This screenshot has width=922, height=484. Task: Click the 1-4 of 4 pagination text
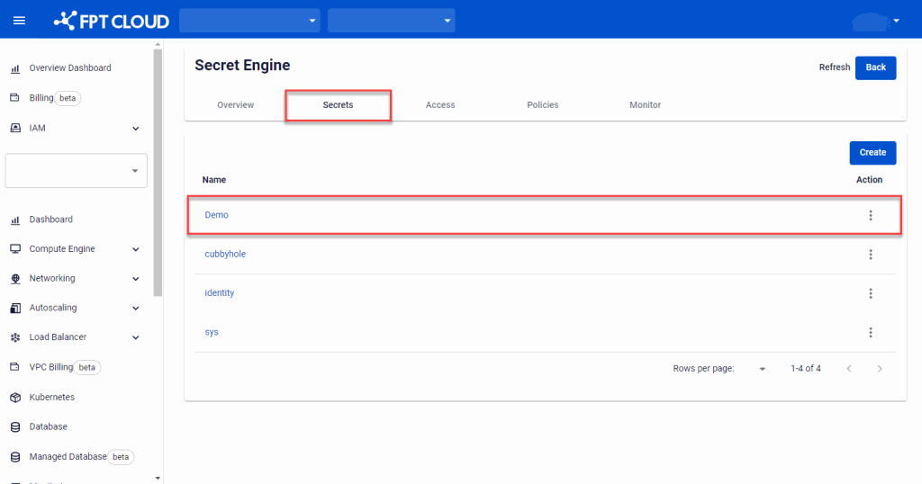[806, 368]
